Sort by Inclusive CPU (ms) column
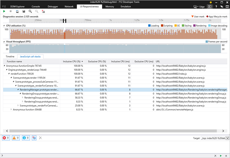 [120, 62]
